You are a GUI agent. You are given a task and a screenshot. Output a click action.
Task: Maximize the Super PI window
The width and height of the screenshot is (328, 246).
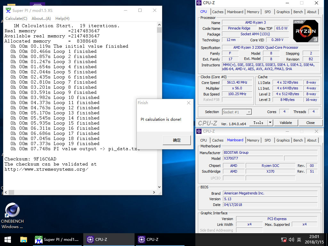pyautogui.click(x=140, y=10)
